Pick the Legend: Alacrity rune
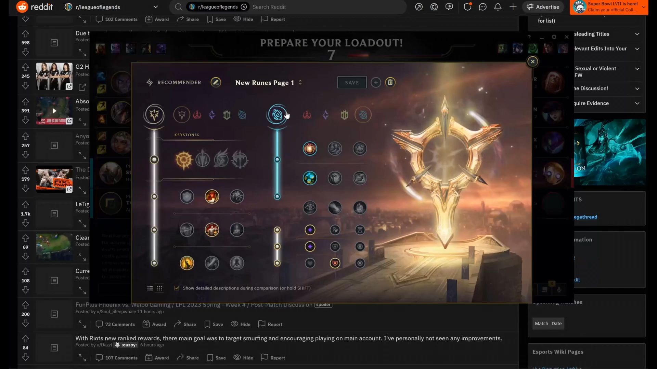This screenshot has height=369, width=657. 187,230
